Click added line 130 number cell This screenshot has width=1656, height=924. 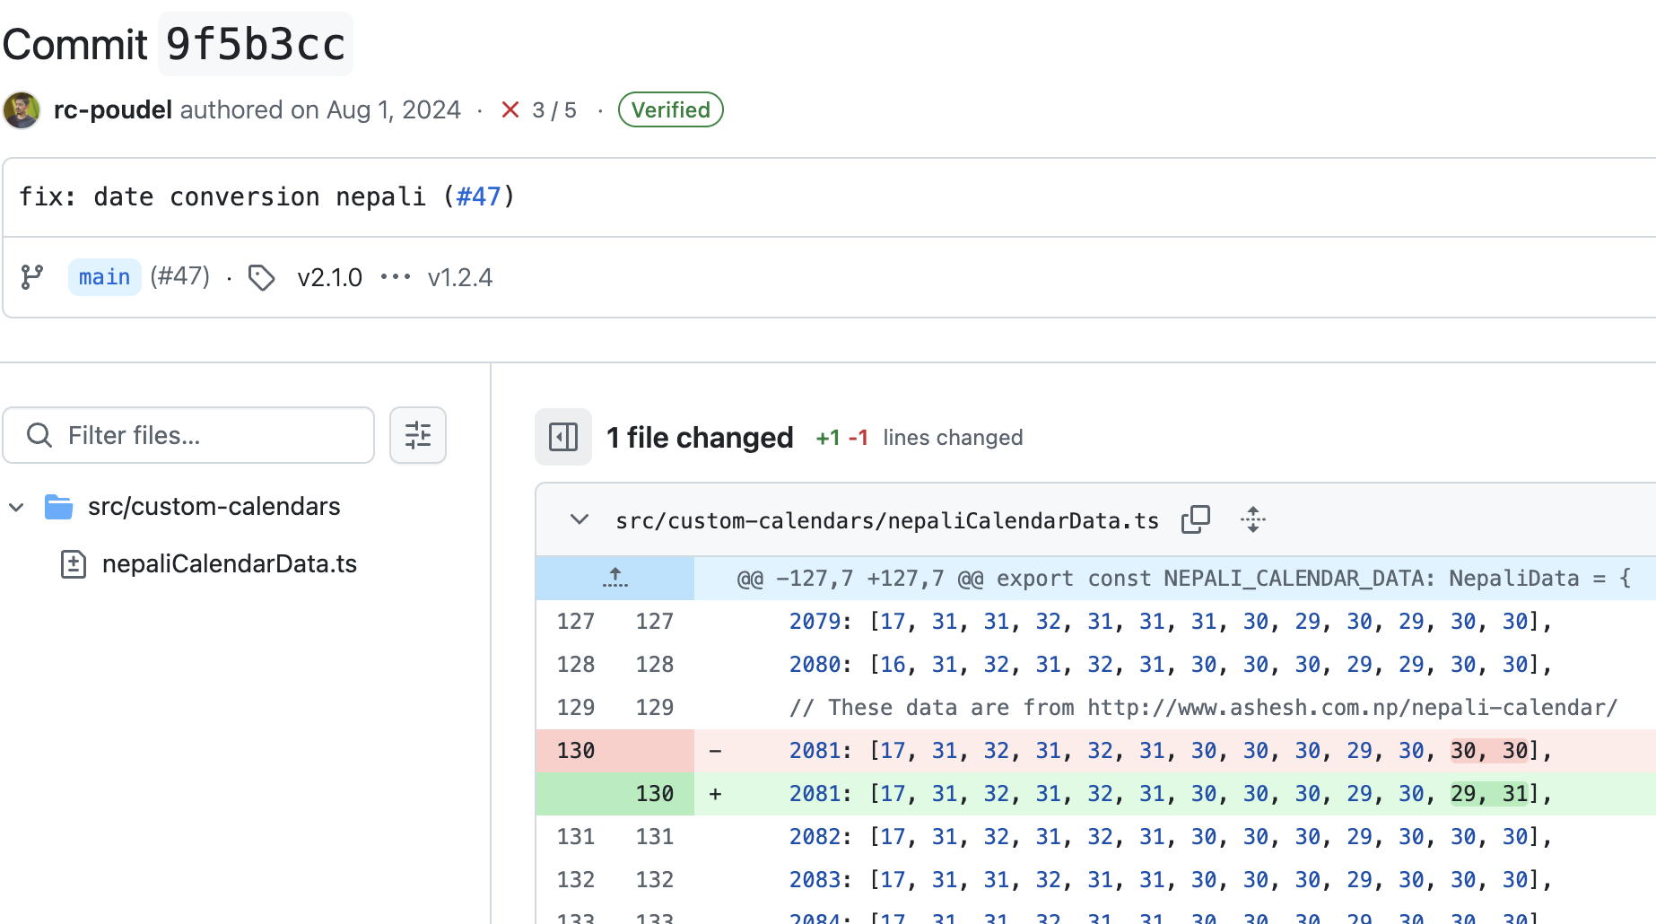tap(655, 794)
